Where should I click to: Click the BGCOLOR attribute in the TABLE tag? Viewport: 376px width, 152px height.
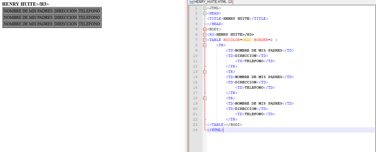click(232, 40)
